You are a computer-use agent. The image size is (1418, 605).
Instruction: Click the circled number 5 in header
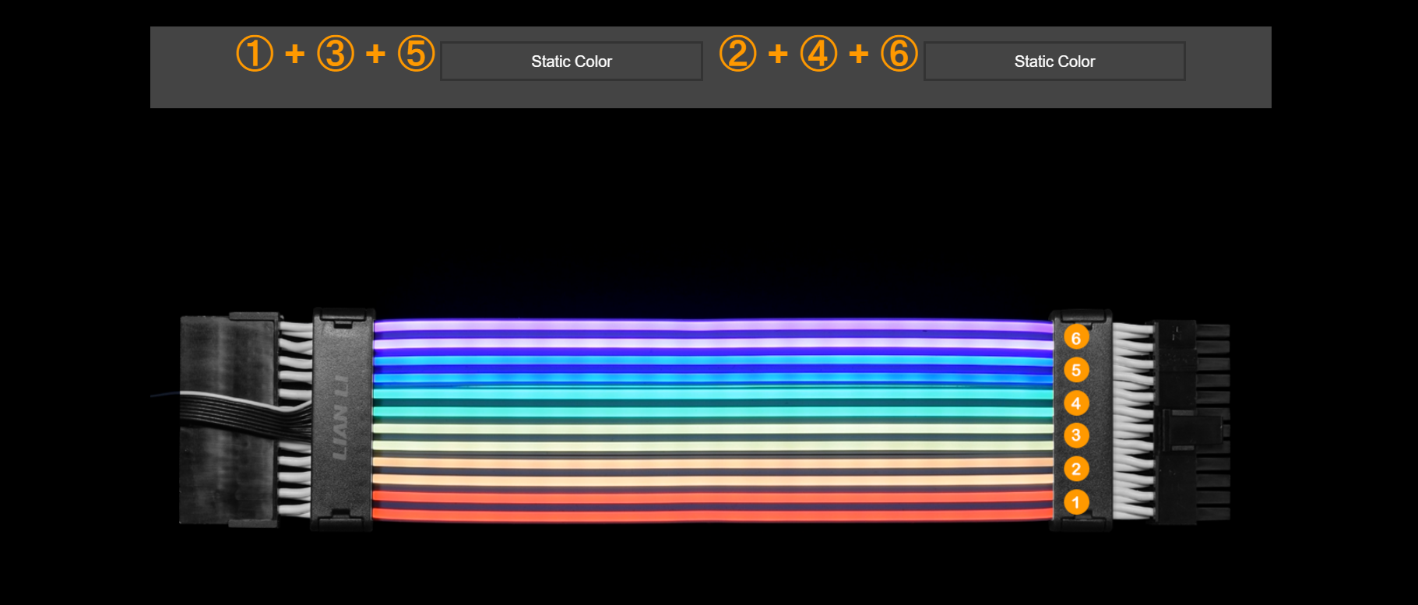pos(416,54)
